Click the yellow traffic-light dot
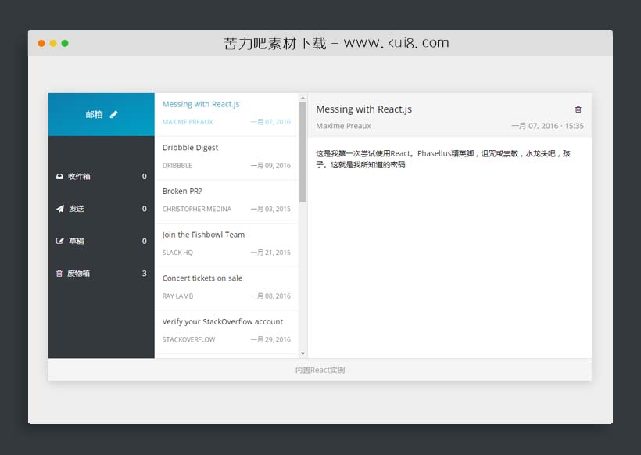The width and height of the screenshot is (641, 455). point(53,43)
